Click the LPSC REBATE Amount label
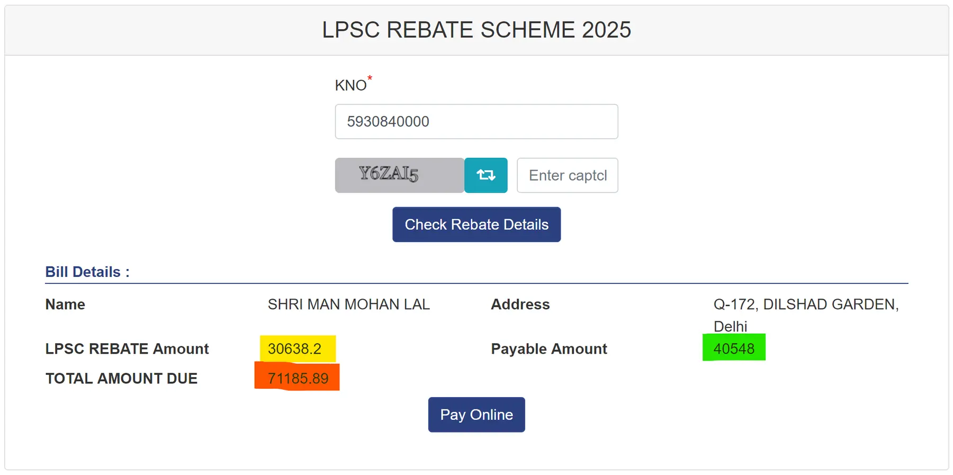This screenshot has width=953, height=475. point(127,349)
